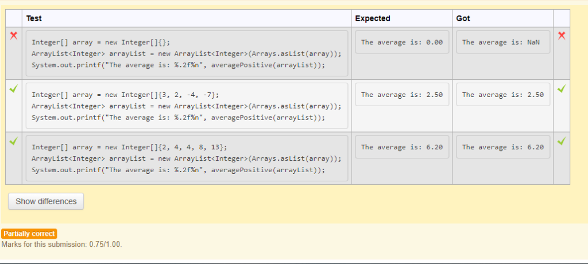Screen dimensions: 588x264
Task: Click the green check left of {3, 2, -4, -7} test
Action: 14,89
